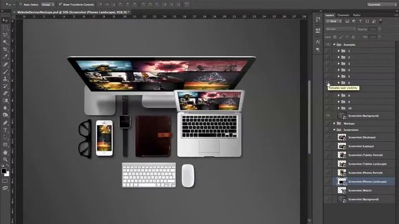Select the Eyedropper tool

pos(5,57)
